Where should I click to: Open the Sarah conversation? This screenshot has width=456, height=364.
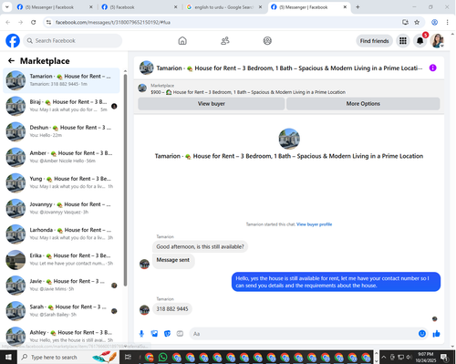coord(61,311)
